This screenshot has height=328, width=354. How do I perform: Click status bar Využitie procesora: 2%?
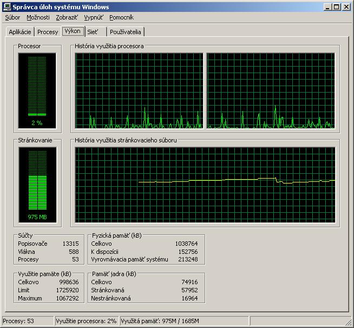[x=87, y=321]
